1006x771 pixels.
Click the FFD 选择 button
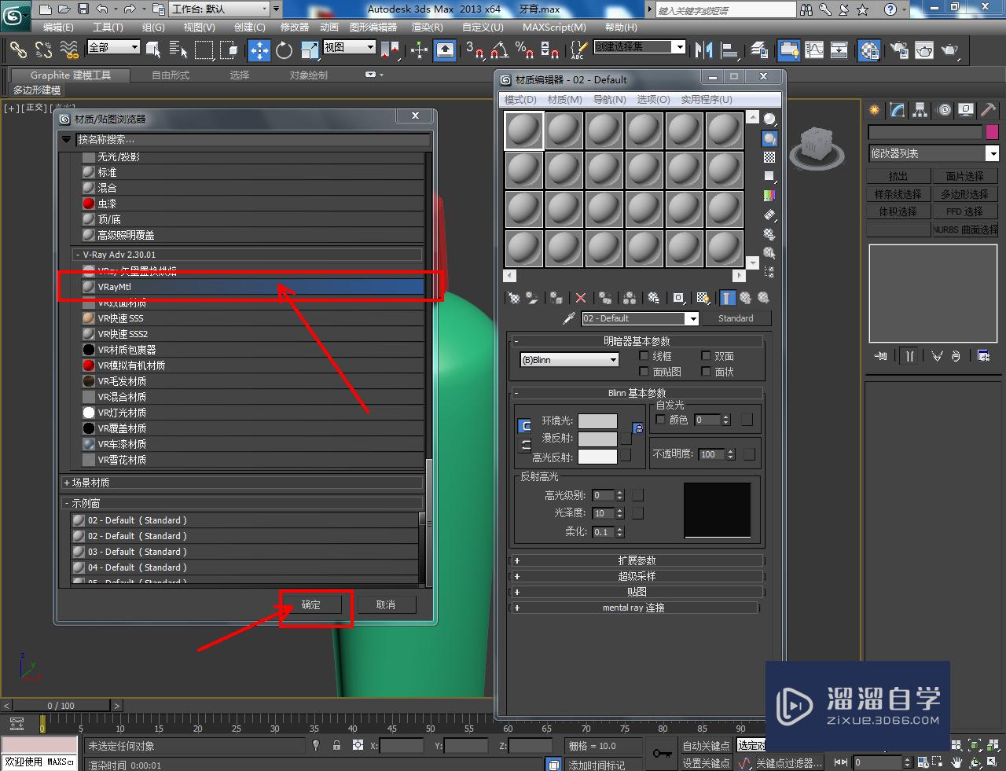[x=964, y=211]
